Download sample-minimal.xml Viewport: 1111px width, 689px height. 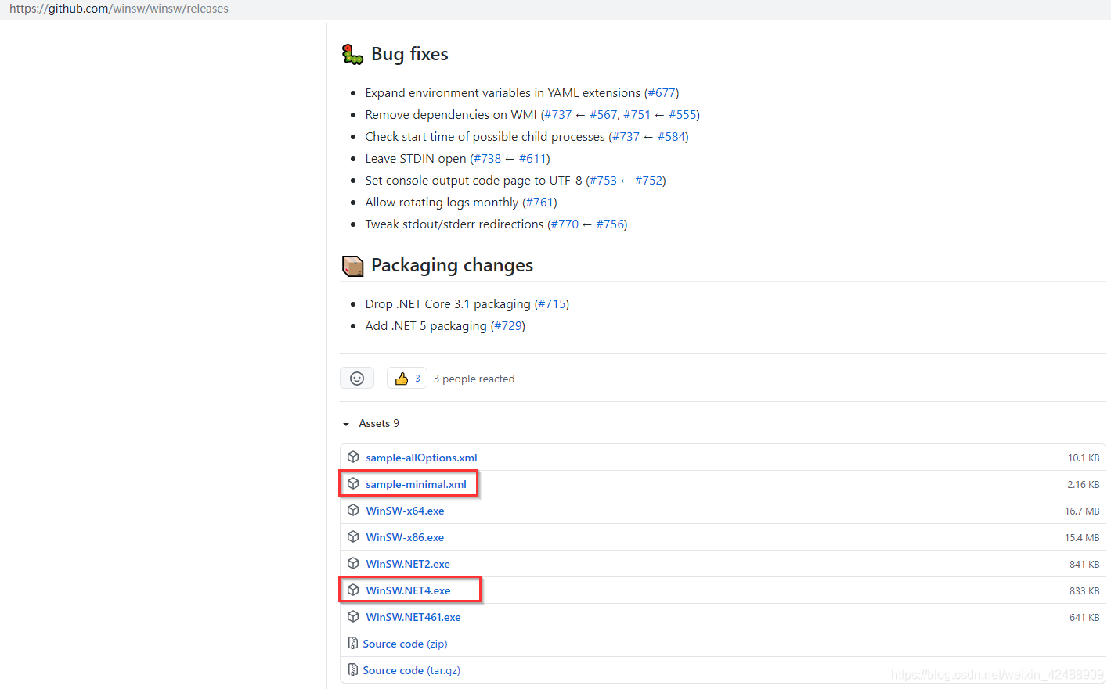(x=416, y=484)
